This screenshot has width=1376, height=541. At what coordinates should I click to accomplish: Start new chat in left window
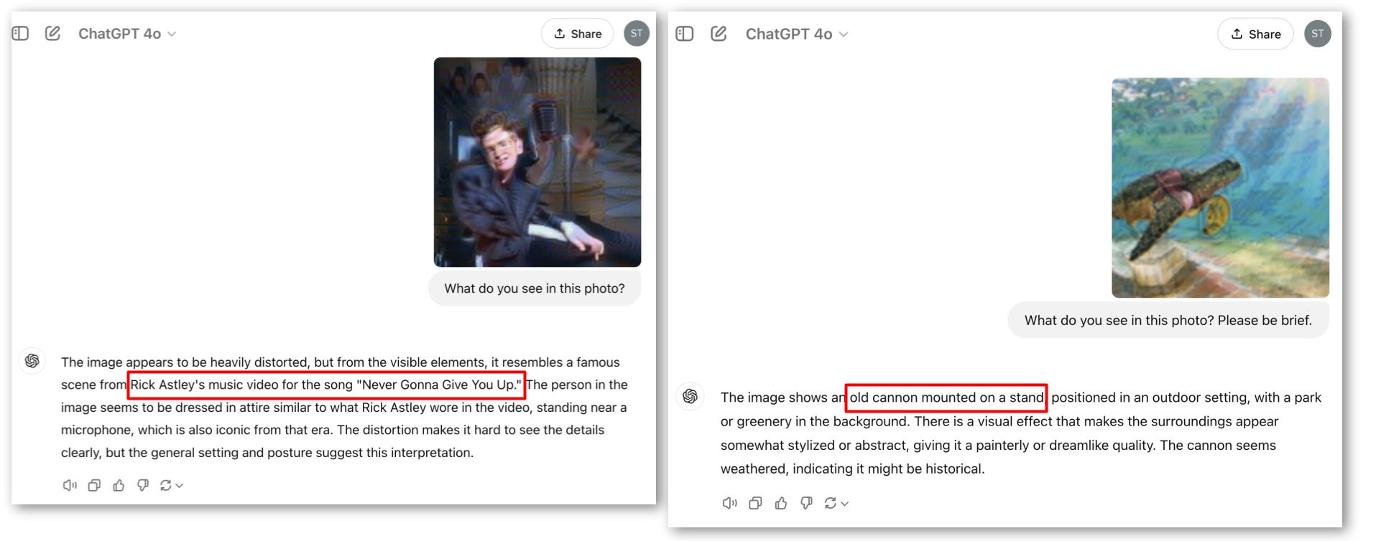point(52,33)
